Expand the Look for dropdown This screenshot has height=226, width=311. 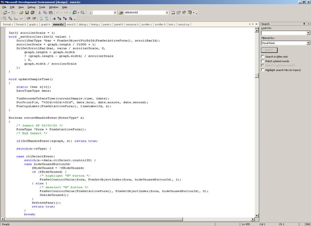click(x=308, y=32)
